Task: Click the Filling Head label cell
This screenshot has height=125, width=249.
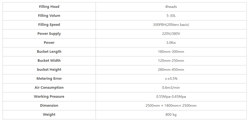Action: coord(49,7)
